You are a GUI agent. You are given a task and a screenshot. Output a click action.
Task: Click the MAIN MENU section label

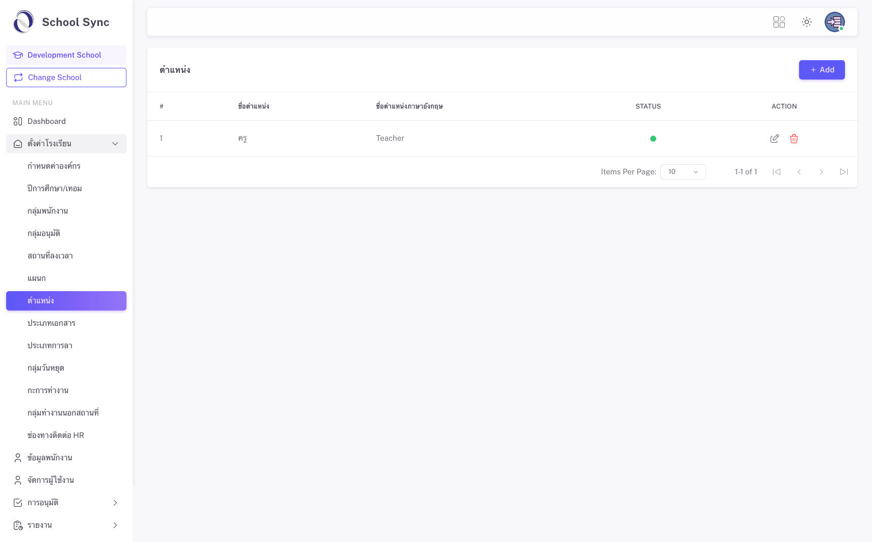(33, 103)
